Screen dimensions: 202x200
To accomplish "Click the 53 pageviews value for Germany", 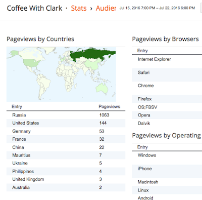I will (x=102, y=131).
